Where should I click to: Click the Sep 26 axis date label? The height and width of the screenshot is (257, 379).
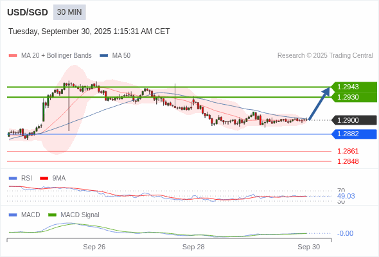(x=94, y=247)
